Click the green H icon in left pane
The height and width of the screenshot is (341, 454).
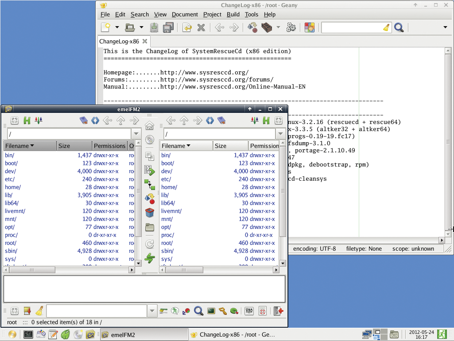27,120
